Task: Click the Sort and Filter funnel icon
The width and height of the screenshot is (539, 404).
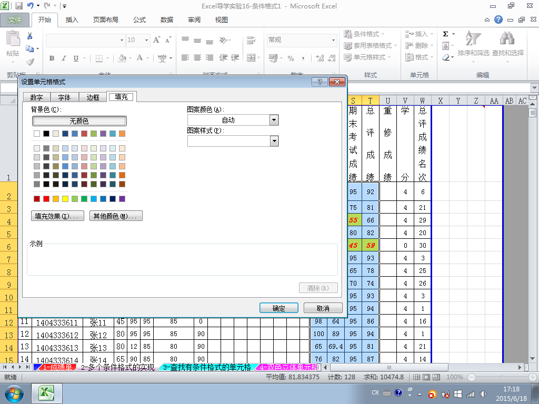Action: [x=473, y=38]
